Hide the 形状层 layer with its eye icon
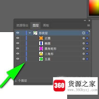The width and height of the screenshot is (99, 99). tap(18, 33)
